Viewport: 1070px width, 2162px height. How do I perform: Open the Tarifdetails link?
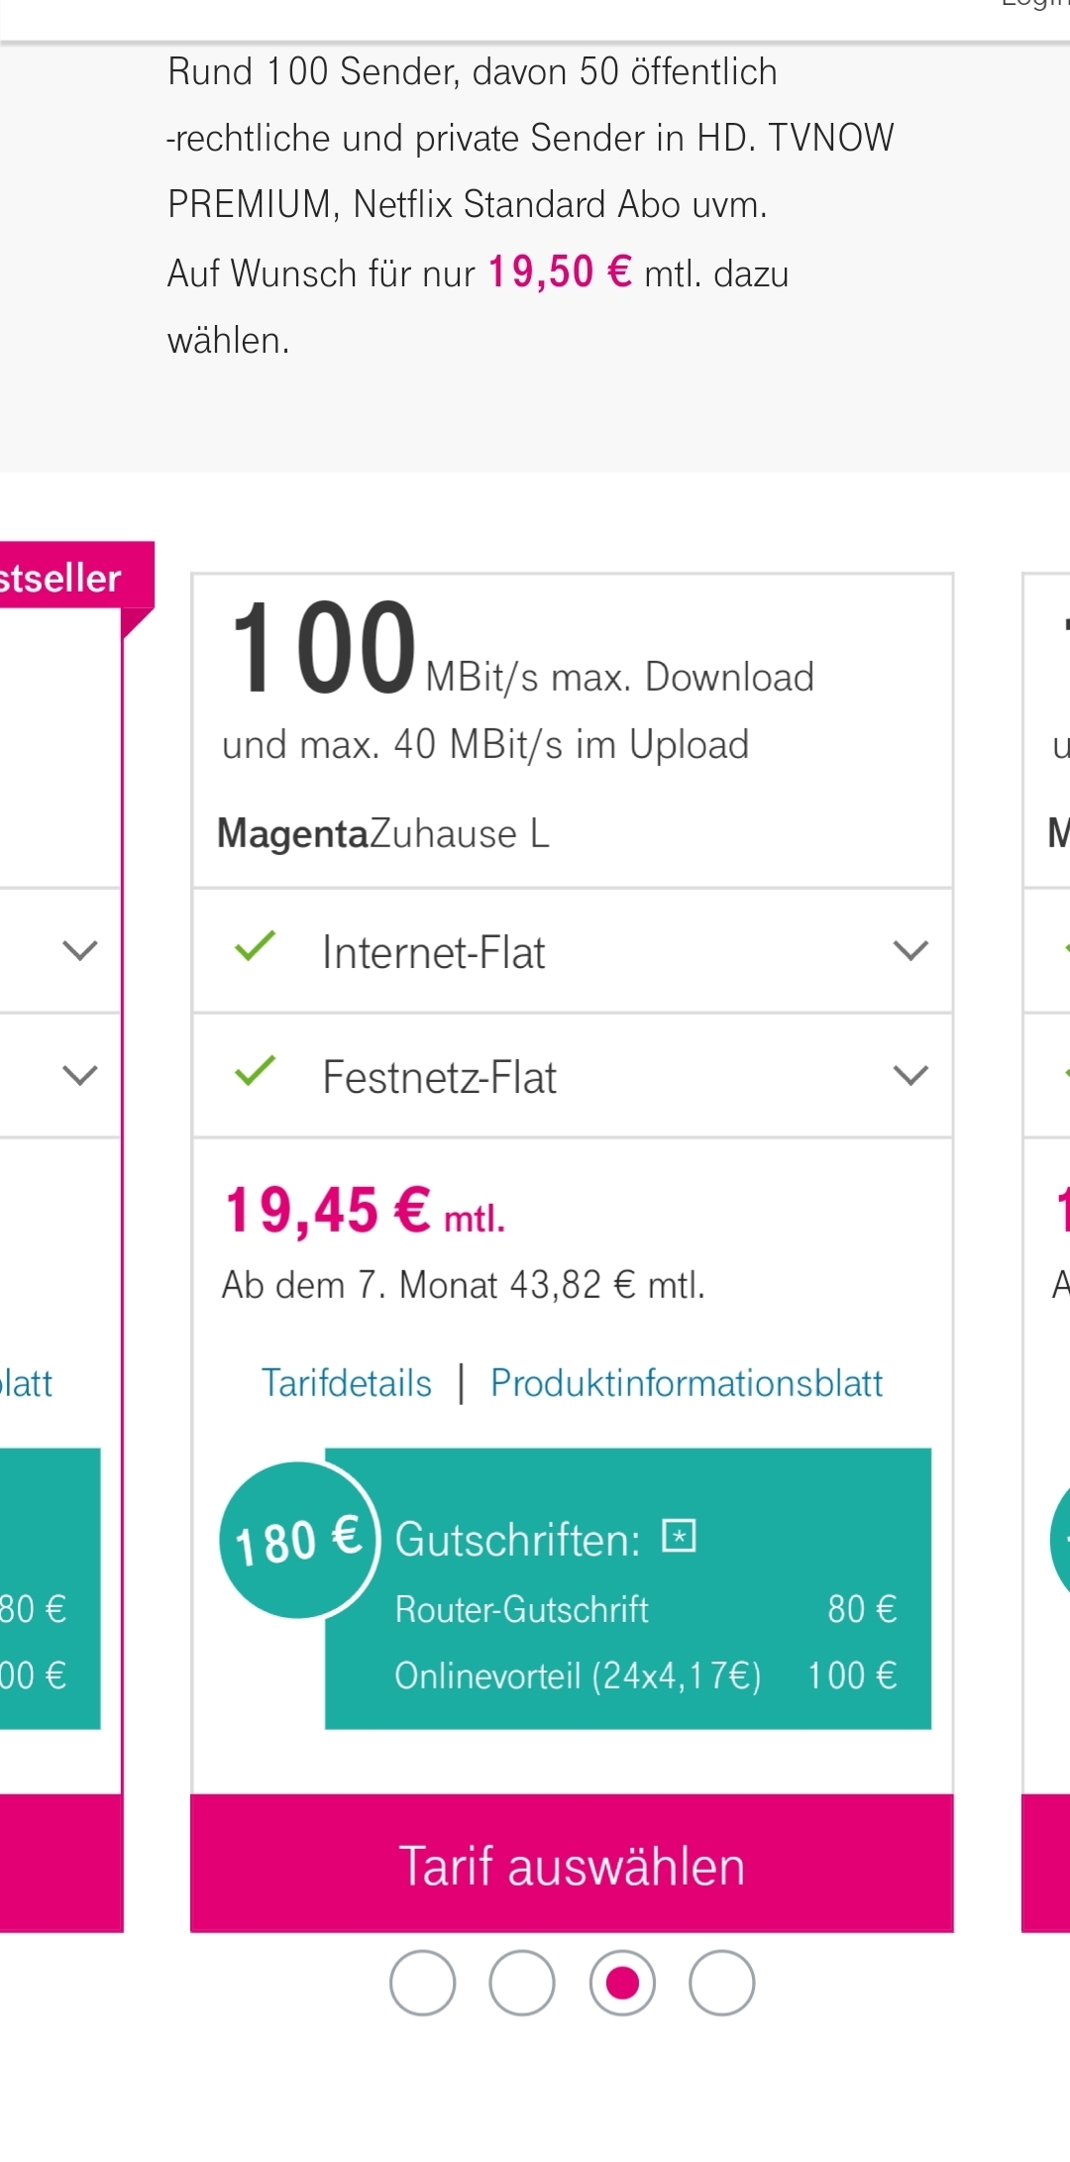click(x=347, y=1383)
